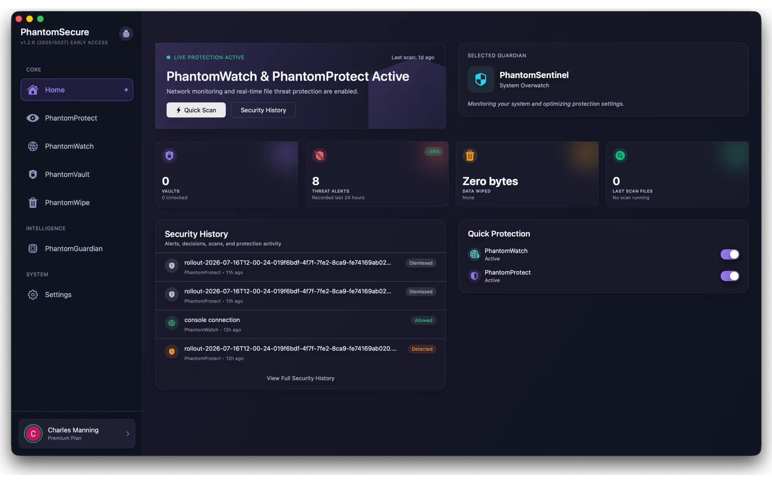The height and width of the screenshot is (483, 772).
Task: Click the Dismissed badge on second rollout entry
Action: tap(421, 292)
